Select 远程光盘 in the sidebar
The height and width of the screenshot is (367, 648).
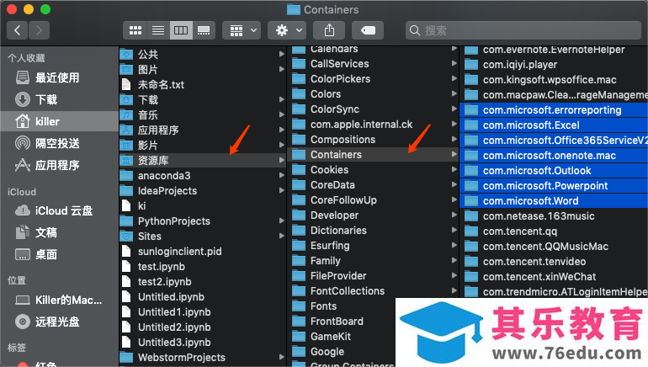pyautogui.click(x=60, y=322)
